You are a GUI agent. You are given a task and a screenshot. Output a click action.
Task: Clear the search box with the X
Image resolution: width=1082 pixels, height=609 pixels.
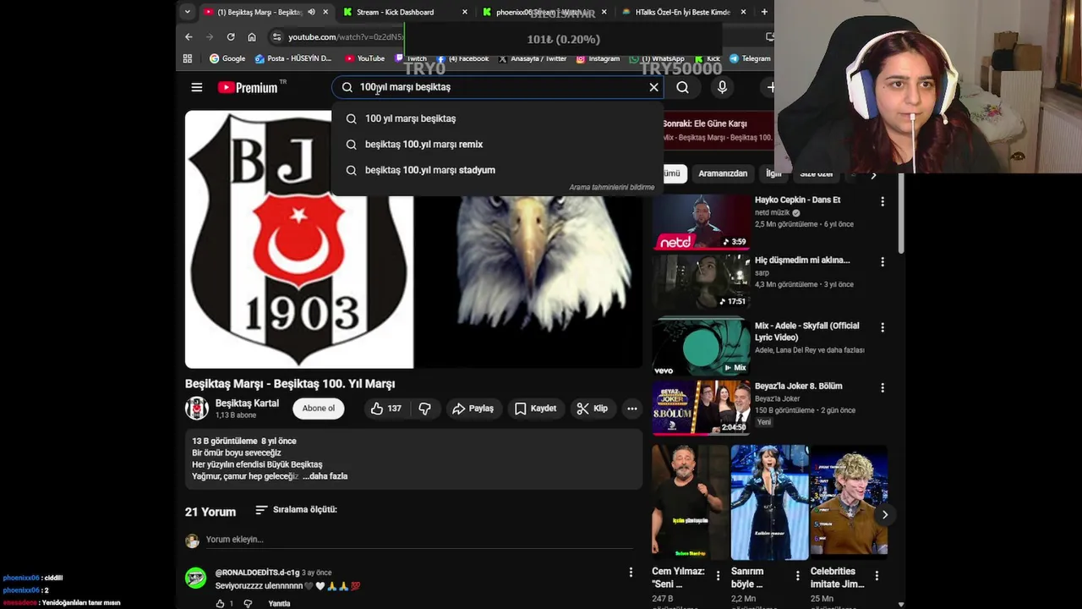[x=653, y=87]
